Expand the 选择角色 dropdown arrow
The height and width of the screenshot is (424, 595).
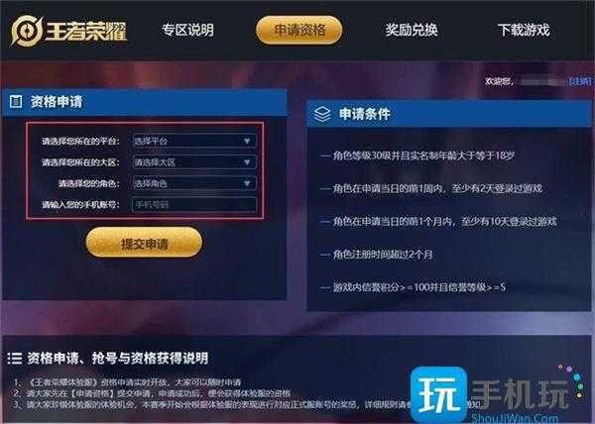247,183
